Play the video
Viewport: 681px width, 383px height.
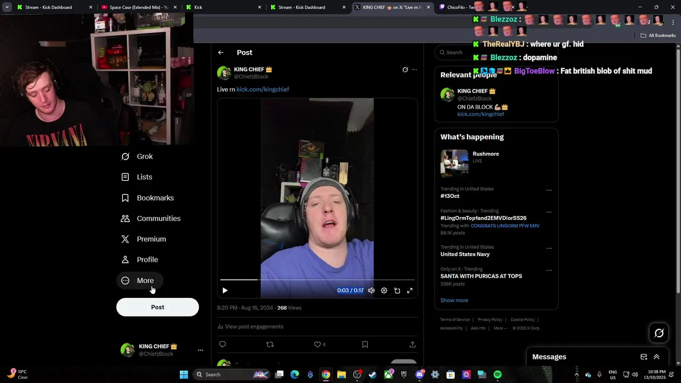coord(225,290)
